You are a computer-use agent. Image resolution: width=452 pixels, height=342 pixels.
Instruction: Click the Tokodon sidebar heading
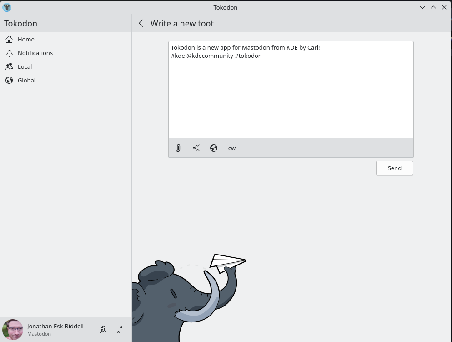tap(21, 23)
